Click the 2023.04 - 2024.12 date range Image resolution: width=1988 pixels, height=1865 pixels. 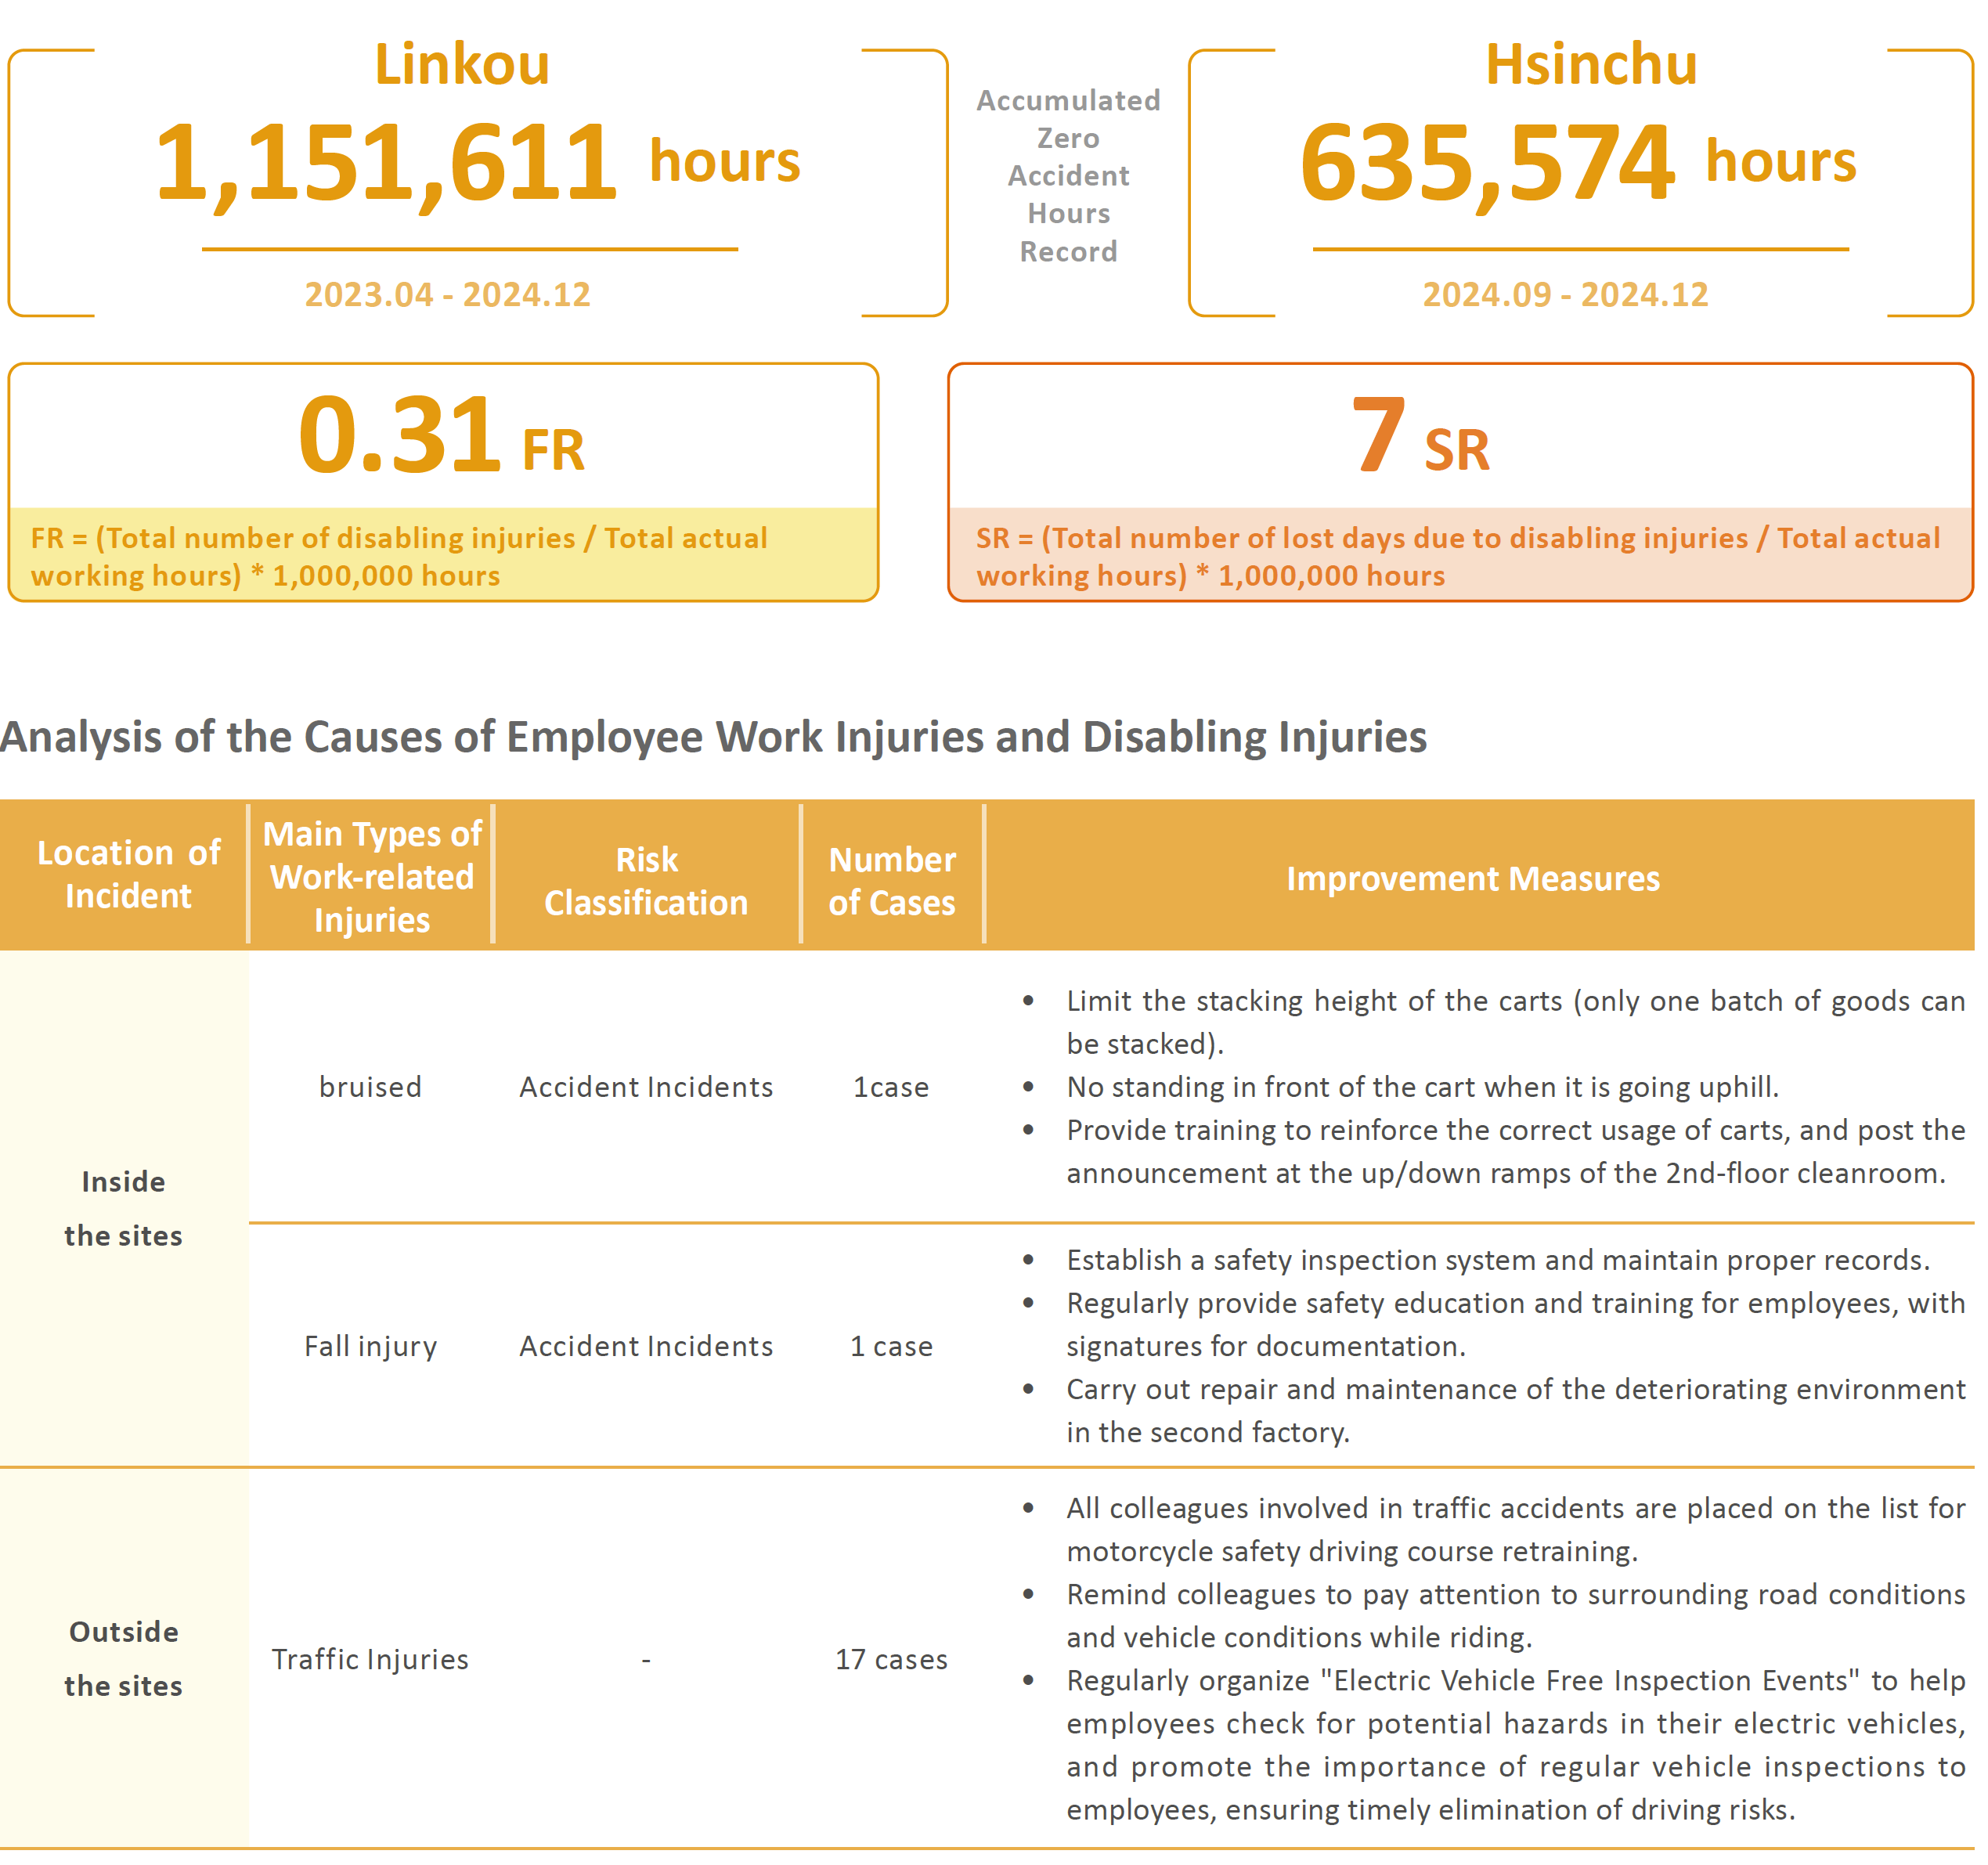447,295
